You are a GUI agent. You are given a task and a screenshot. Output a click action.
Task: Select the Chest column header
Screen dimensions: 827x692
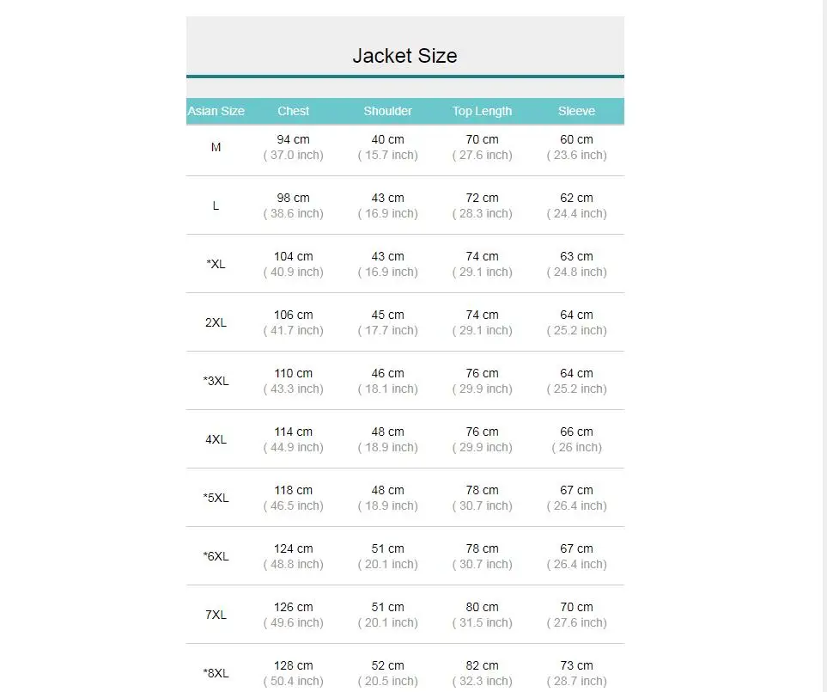[x=293, y=111]
